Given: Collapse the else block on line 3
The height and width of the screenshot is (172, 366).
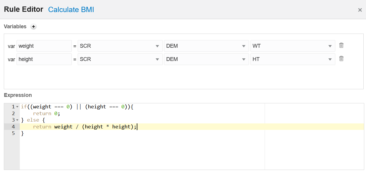Looking at the screenshot, I should (x=17, y=120).
